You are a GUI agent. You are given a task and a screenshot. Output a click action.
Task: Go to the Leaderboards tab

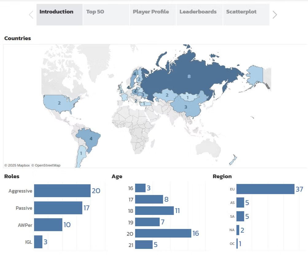point(199,15)
